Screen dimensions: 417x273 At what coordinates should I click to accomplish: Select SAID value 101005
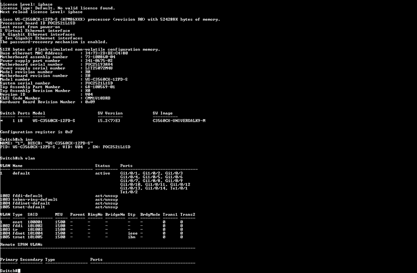tap(35, 237)
